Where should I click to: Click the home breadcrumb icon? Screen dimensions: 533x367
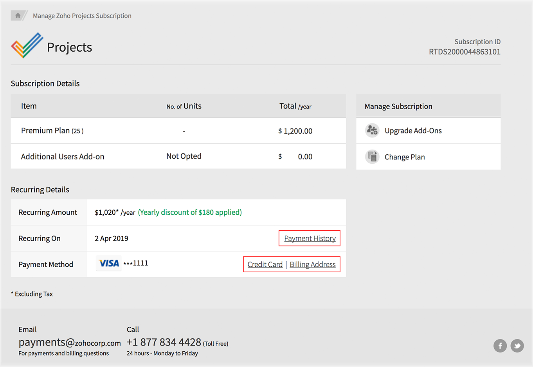(18, 16)
